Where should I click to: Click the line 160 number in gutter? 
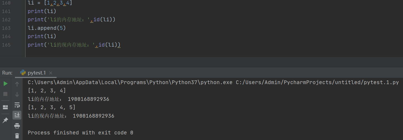click(x=6, y=3)
